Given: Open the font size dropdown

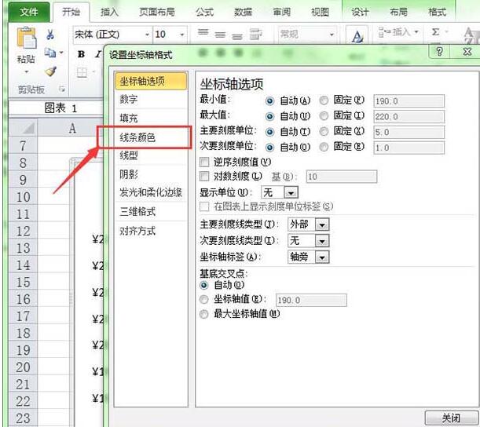Looking at the screenshot, I should click(x=181, y=35).
